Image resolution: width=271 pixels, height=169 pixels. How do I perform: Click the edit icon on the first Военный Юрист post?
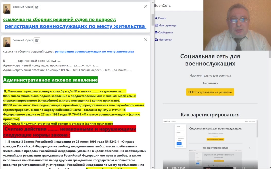(37, 7)
